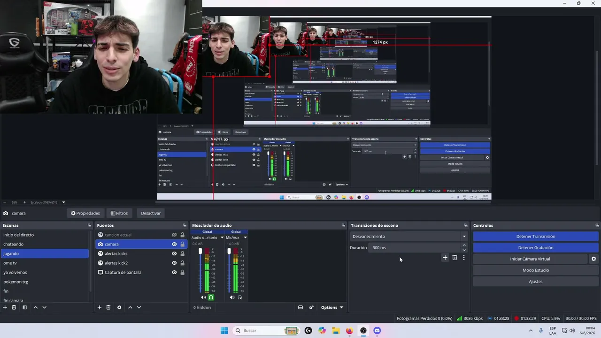Screen dimensions: 601x338
Task: Zoom out the preview with the minus icon
Action: [5, 202]
